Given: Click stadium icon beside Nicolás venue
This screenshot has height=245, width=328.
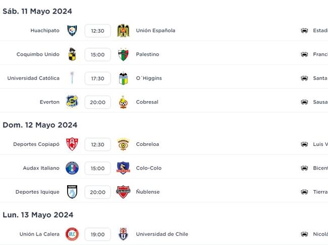Looking at the screenshot, I should pyautogui.click(x=304, y=234).
